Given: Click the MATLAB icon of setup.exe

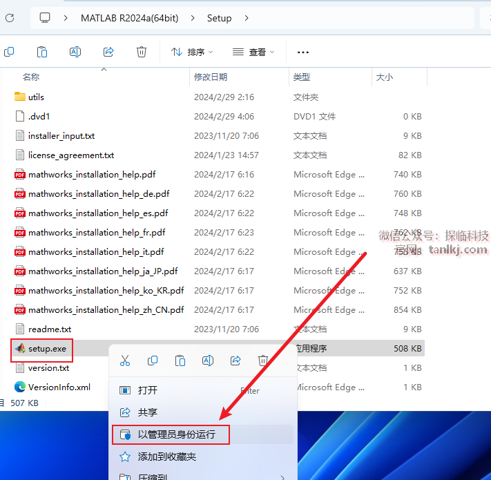Looking at the screenshot, I should (20, 348).
